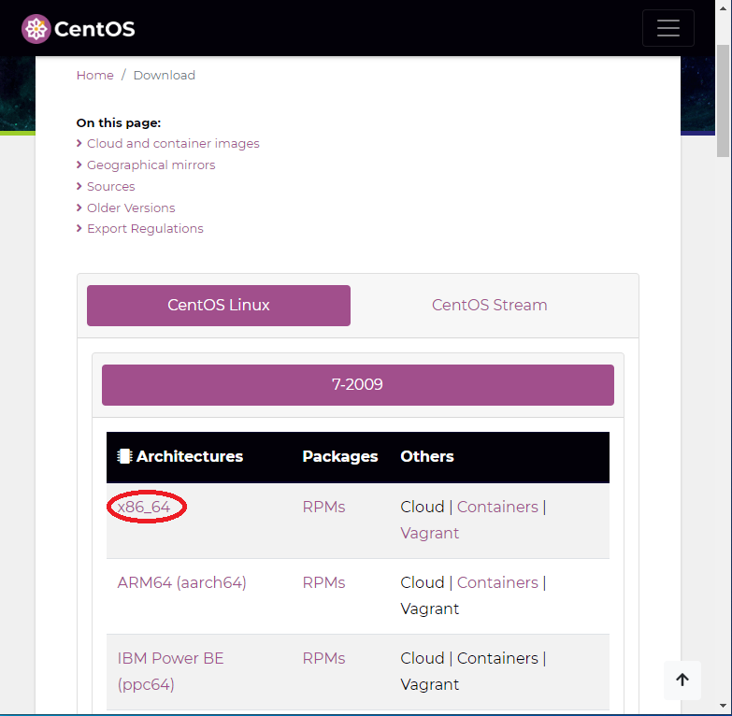Click the chevron before Geographical mirrors

tap(79, 165)
